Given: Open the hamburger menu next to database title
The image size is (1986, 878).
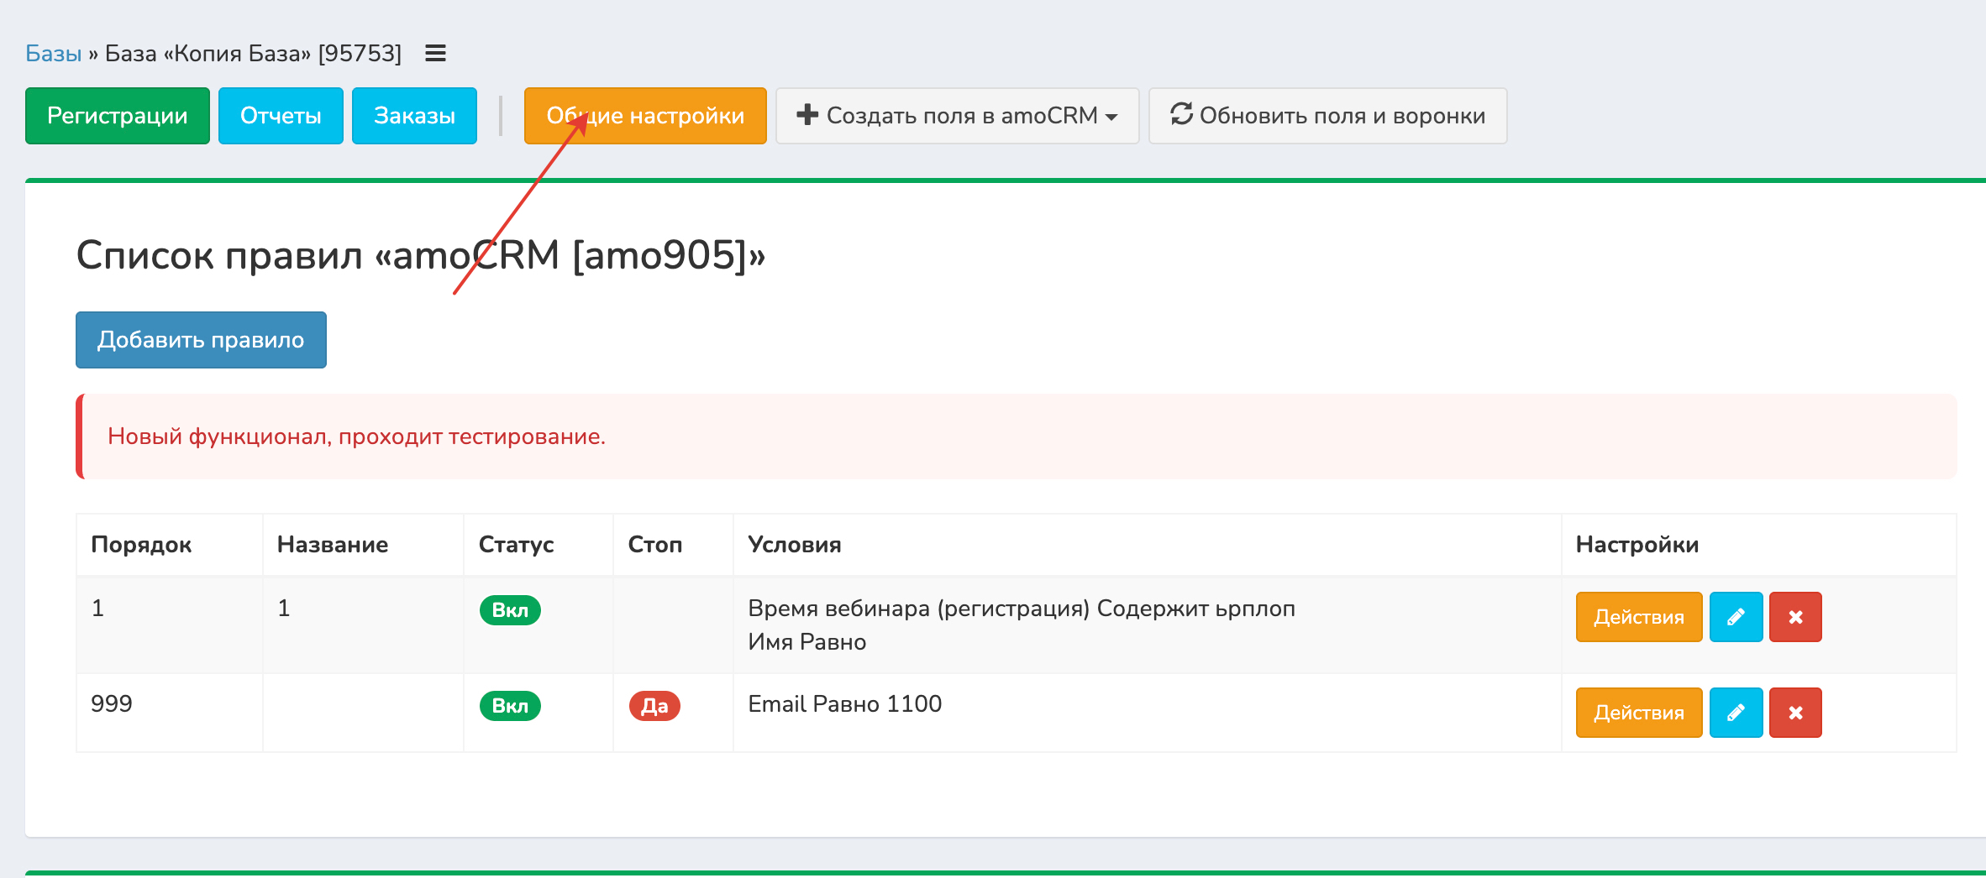Looking at the screenshot, I should (x=435, y=54).
